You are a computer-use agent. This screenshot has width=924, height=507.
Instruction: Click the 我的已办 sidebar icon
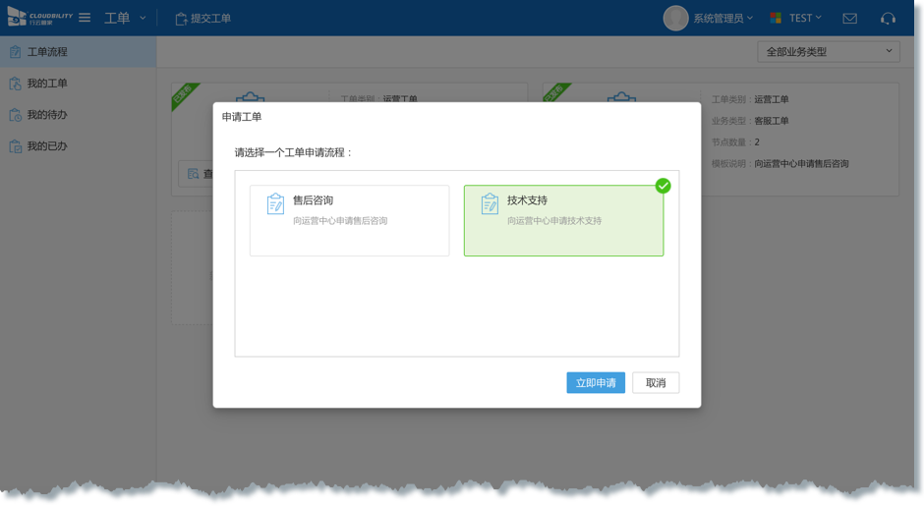(x=16, y=146)
